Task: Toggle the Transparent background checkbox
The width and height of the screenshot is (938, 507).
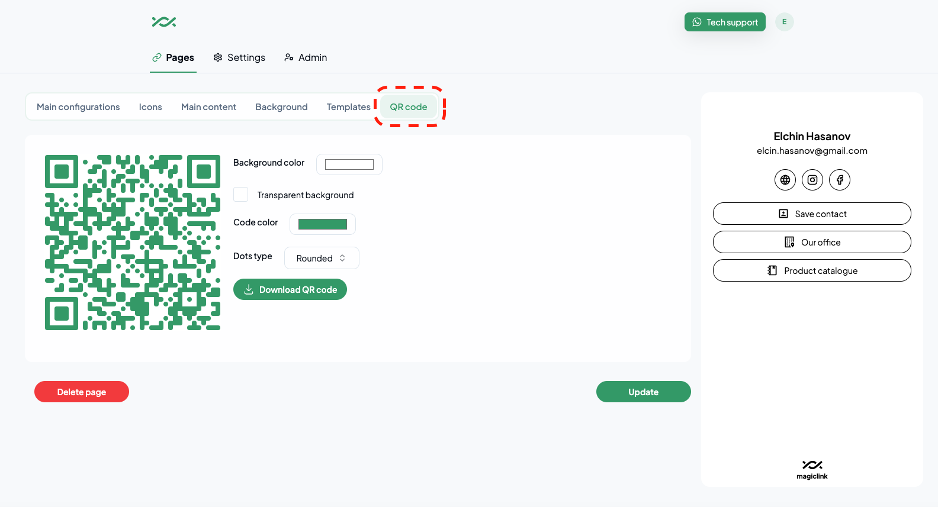Action: (240, 195)
